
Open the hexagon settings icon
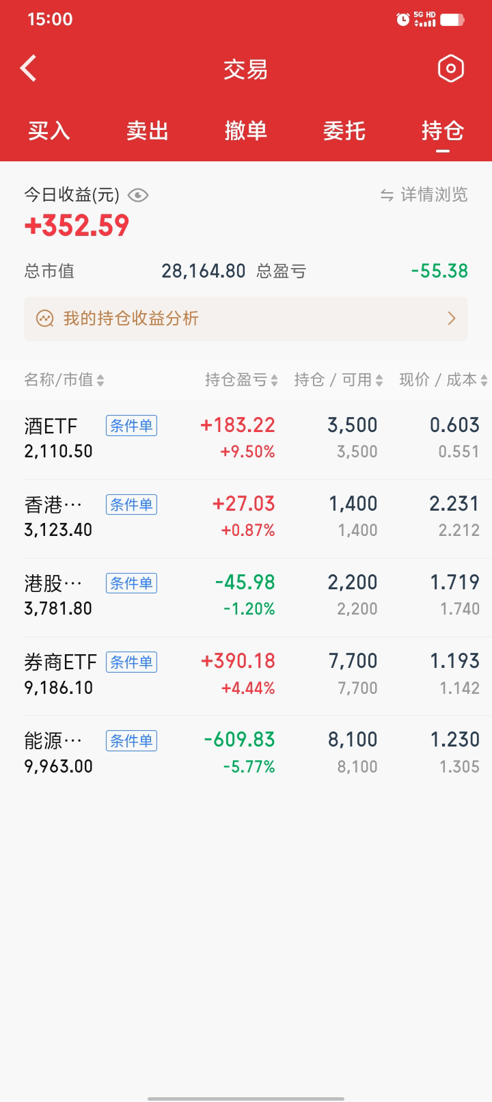(x=450, y=68)
